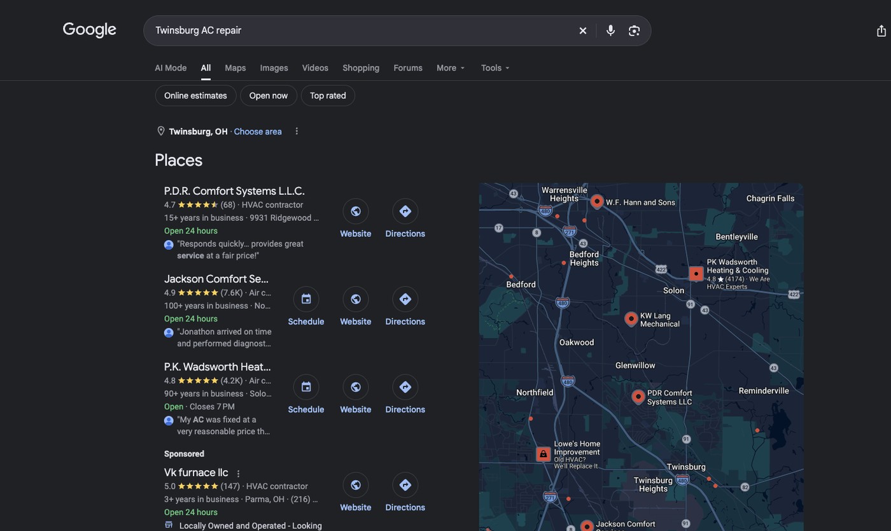Switch to the Videos tab

coord(315,68)
